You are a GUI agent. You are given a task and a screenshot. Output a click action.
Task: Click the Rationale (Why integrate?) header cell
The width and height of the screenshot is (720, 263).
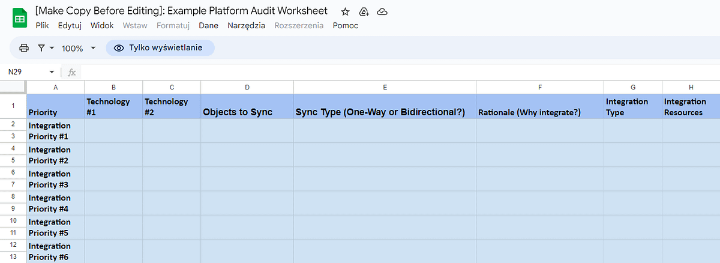(540, 106)
